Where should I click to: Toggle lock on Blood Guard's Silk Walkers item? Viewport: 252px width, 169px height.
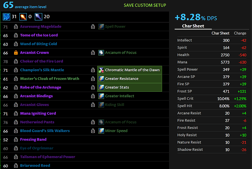16,131
